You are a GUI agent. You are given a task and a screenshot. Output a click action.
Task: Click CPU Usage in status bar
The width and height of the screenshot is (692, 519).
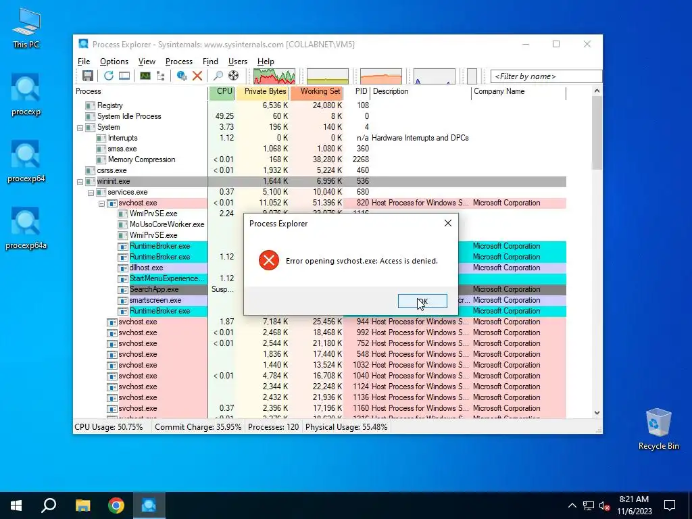tap(109, 427)
